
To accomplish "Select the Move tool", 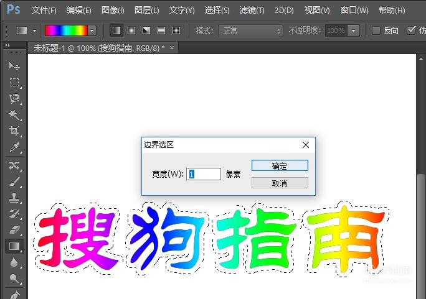I will tap(14, 66).
